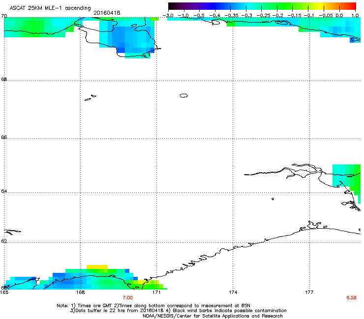Click the red end of the color scale

click(352, 6)
